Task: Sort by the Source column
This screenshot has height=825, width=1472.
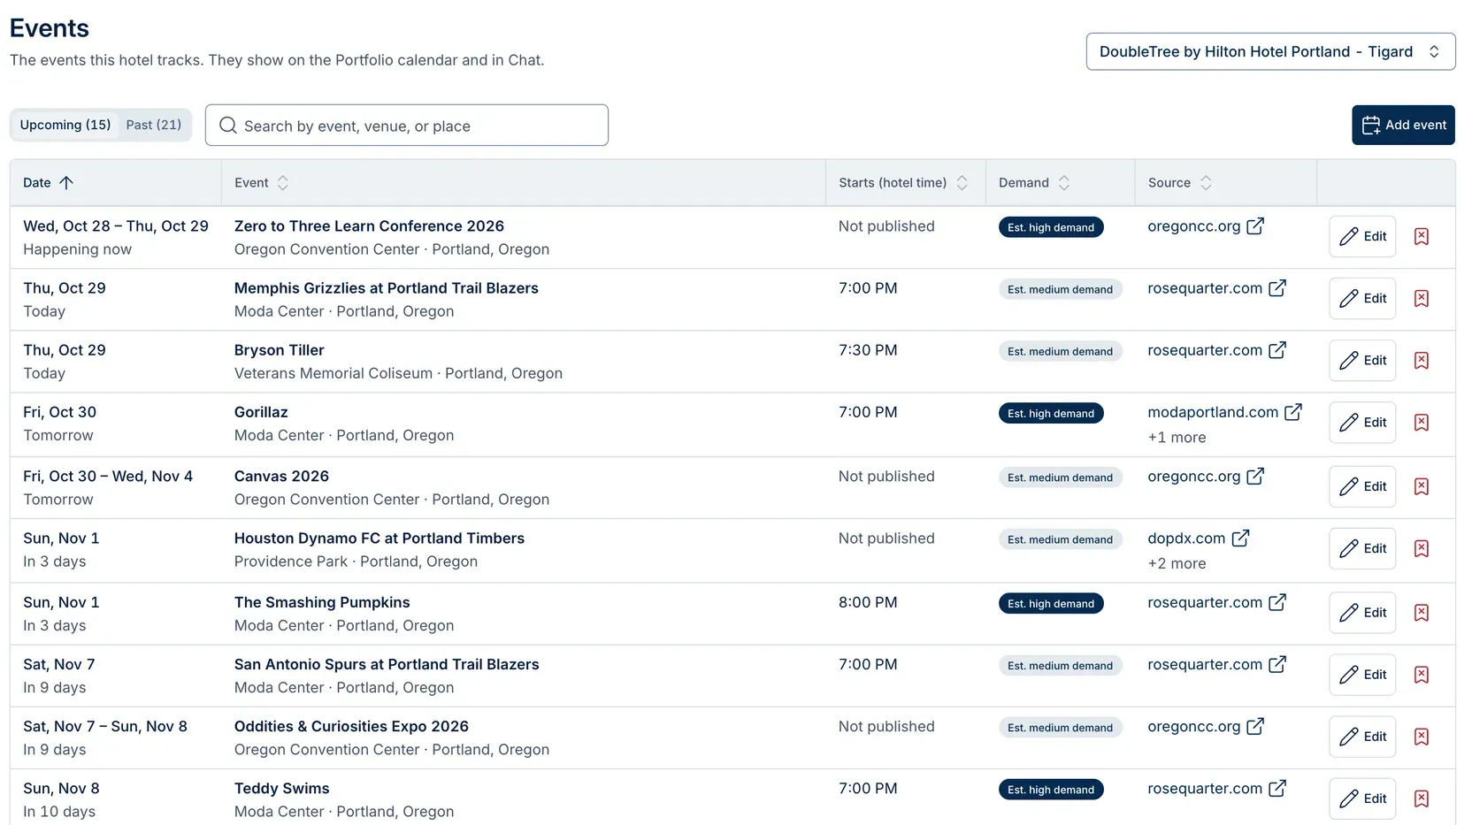Action: [1180, 183]
